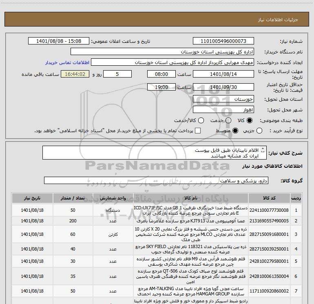The height and width of the screenshot is (304, 314).
Task: Click product code 2131690557490005
Action: [x=269, y=221]
